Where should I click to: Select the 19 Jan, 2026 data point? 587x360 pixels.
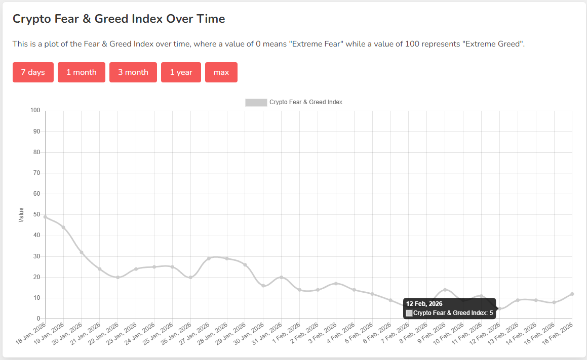(63, 228)
